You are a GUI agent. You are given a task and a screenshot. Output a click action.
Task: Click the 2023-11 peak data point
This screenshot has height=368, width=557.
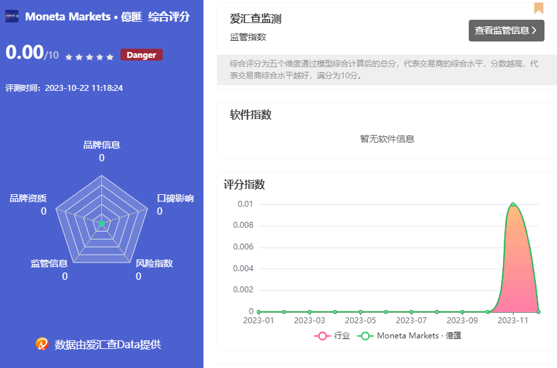tap(513, 204)
